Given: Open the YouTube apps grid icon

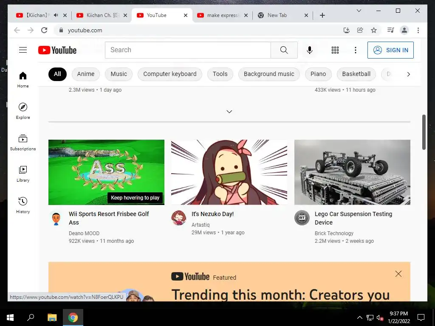Looking at the screenshot, I should pos(335,50).
